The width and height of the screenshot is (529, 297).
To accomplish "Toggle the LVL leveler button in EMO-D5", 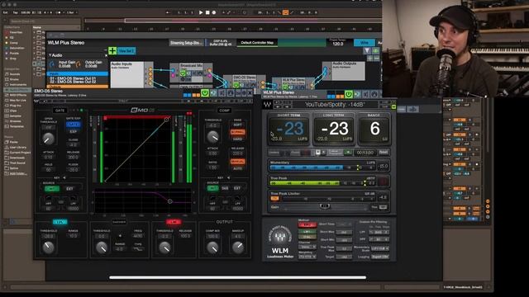I will coord(60,222).
